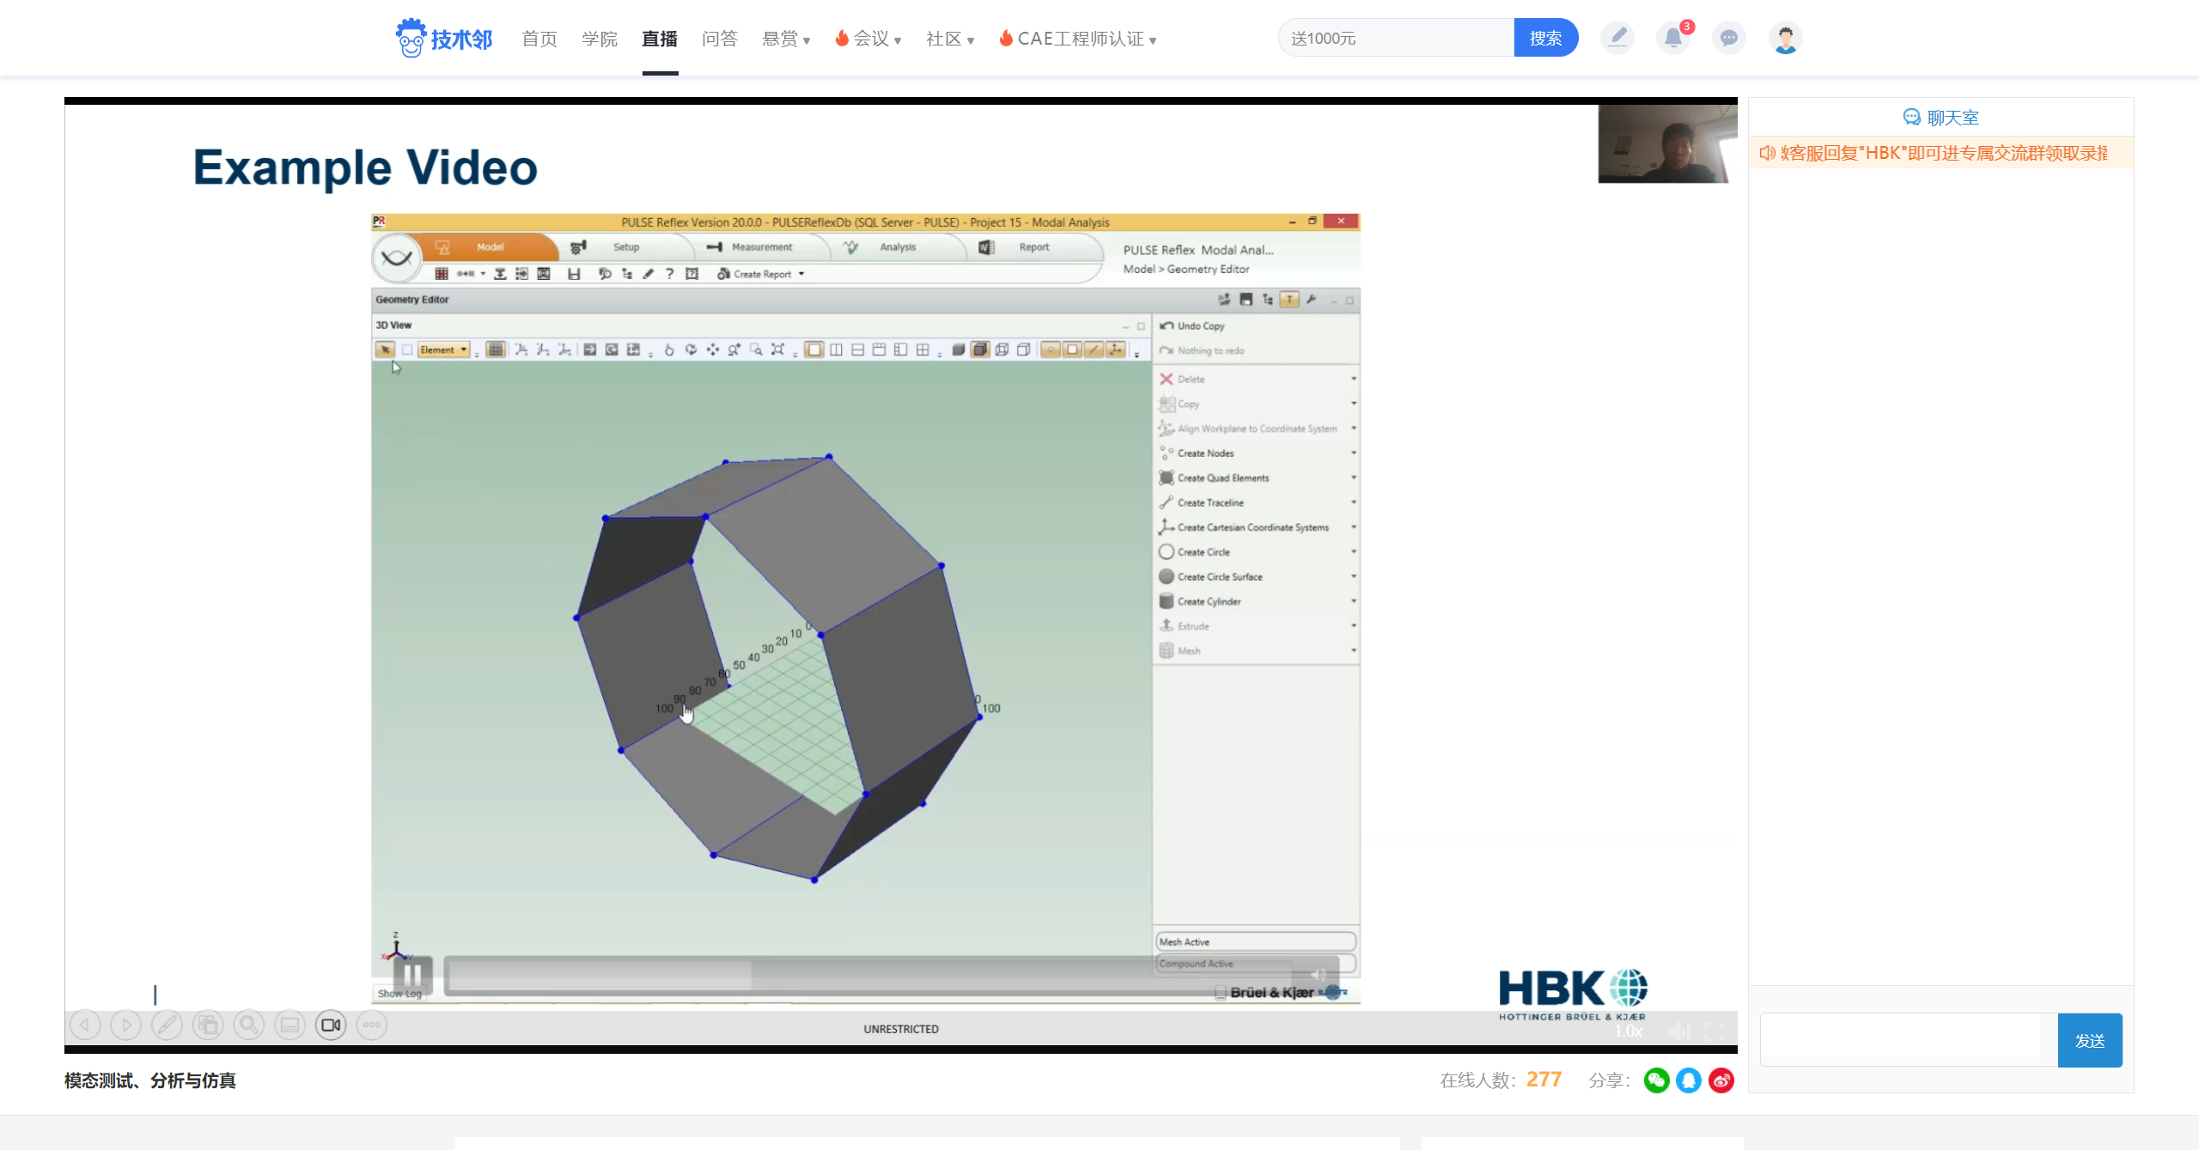The height and width of the screenshot is (1150, 2199).
Task: Toggle the Mesh Active field
Action: [1255, 942]
